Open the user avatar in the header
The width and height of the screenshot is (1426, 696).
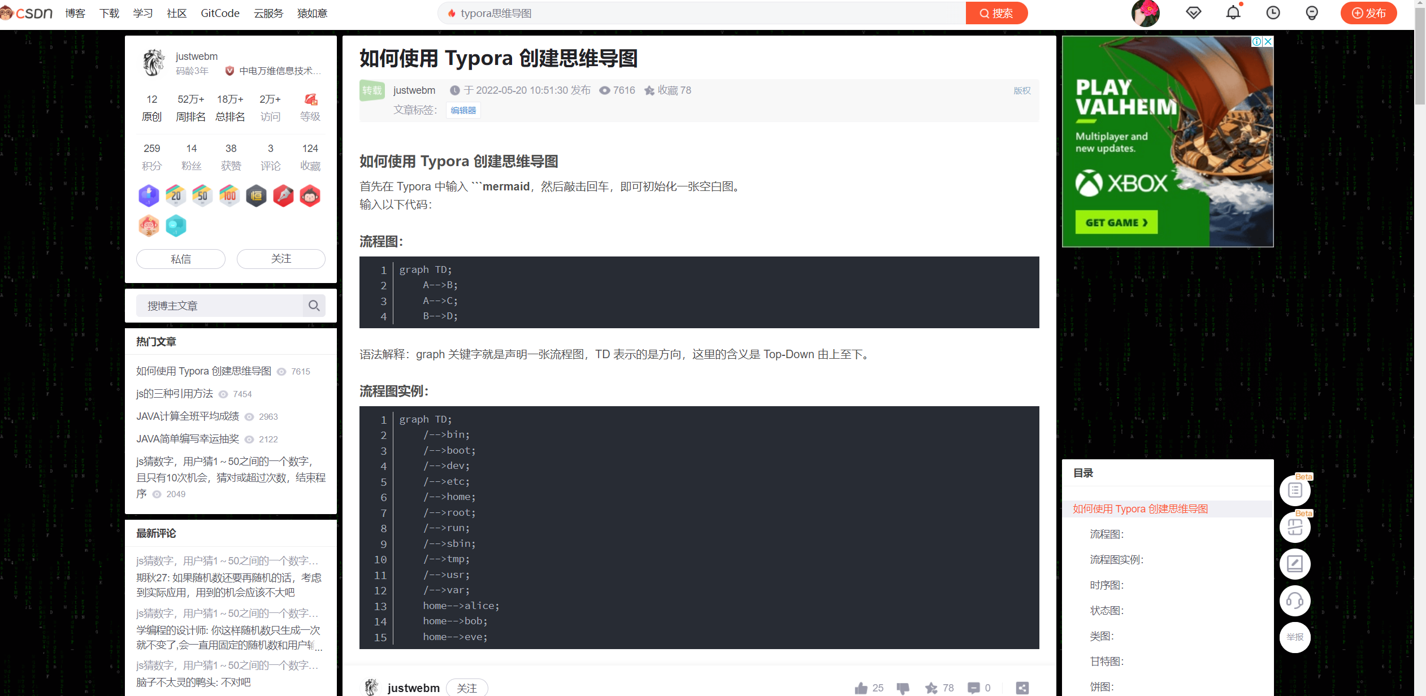[x=1145, y=13]
